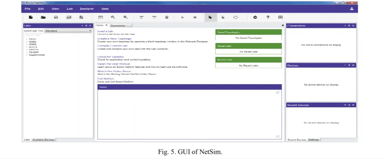This screenshot has width=388, height=159.
Task: Select the Labs bottom tab
Action: point(27,139)
